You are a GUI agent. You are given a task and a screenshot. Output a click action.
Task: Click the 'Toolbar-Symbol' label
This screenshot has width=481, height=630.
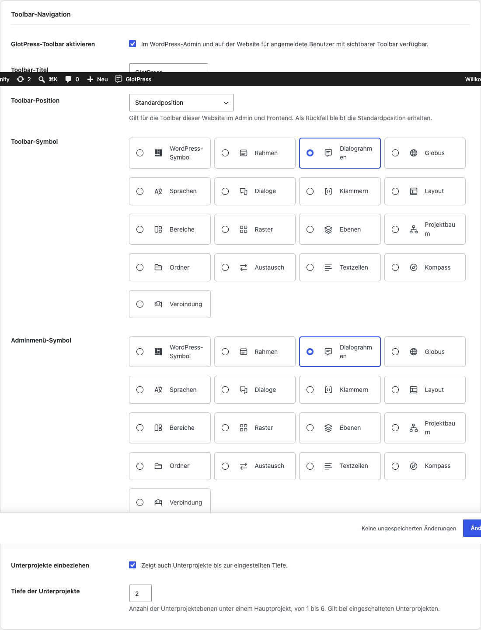pos(35,142)
